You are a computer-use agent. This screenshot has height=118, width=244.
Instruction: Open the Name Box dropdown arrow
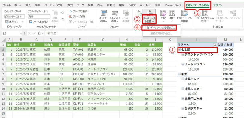21,33
